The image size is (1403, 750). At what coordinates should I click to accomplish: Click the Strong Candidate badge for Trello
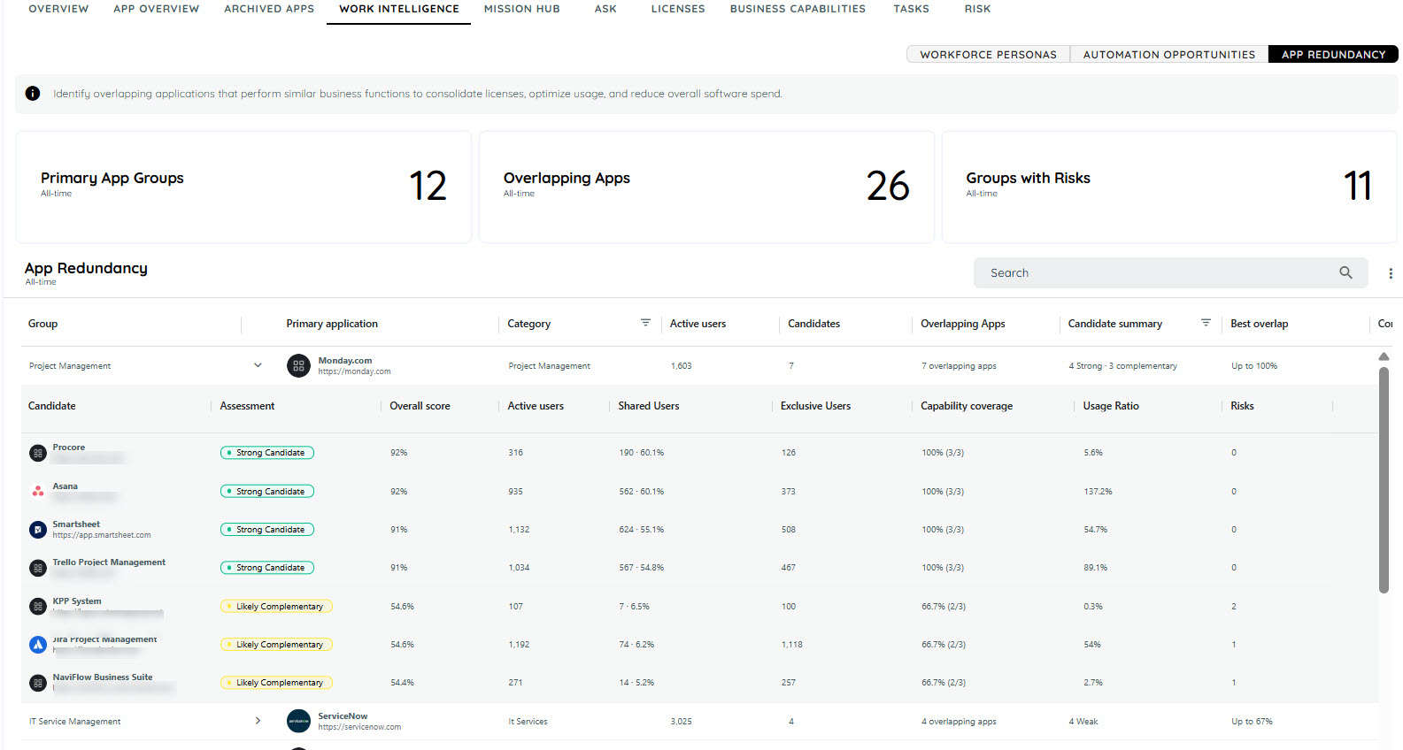point(267,568)
